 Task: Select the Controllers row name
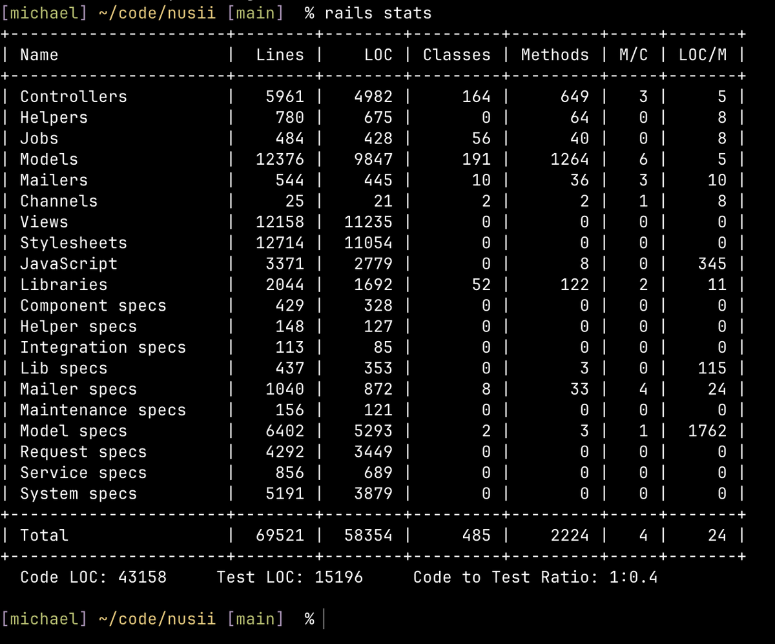(x=74, y=97)
